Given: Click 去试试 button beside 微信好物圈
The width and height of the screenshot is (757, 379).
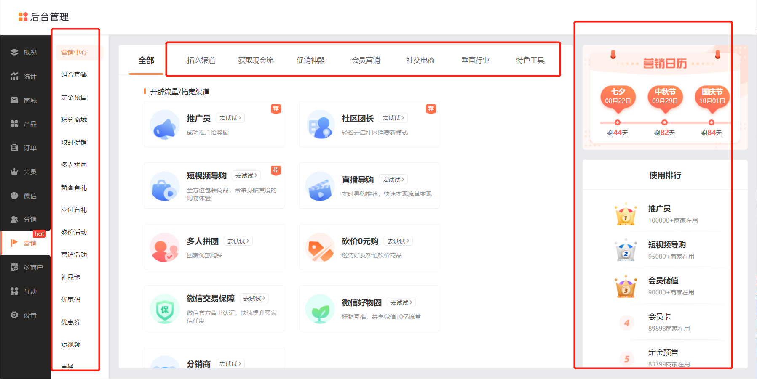Looking at the screenshot, I should (x=401, y=302).
